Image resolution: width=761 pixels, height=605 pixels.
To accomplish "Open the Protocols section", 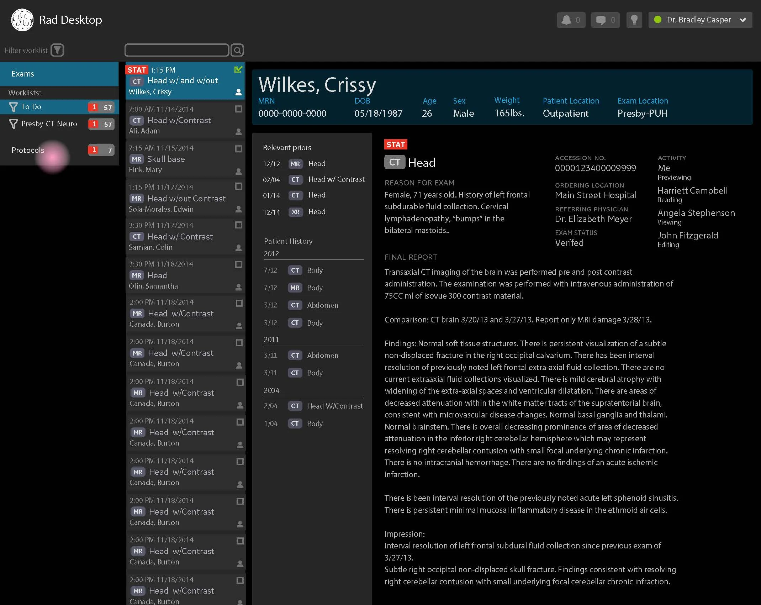I will coord(28,150).
